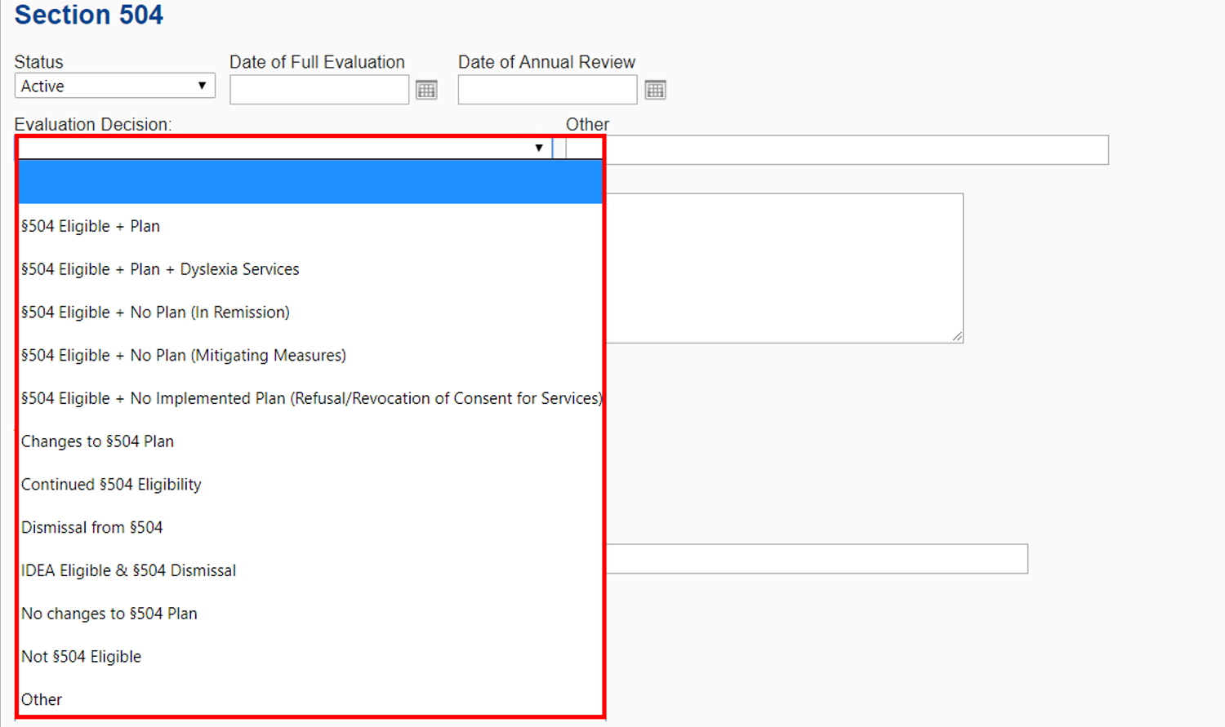Select "Not §504 Eligible" option
The image size is (1225, 727).
81,657
